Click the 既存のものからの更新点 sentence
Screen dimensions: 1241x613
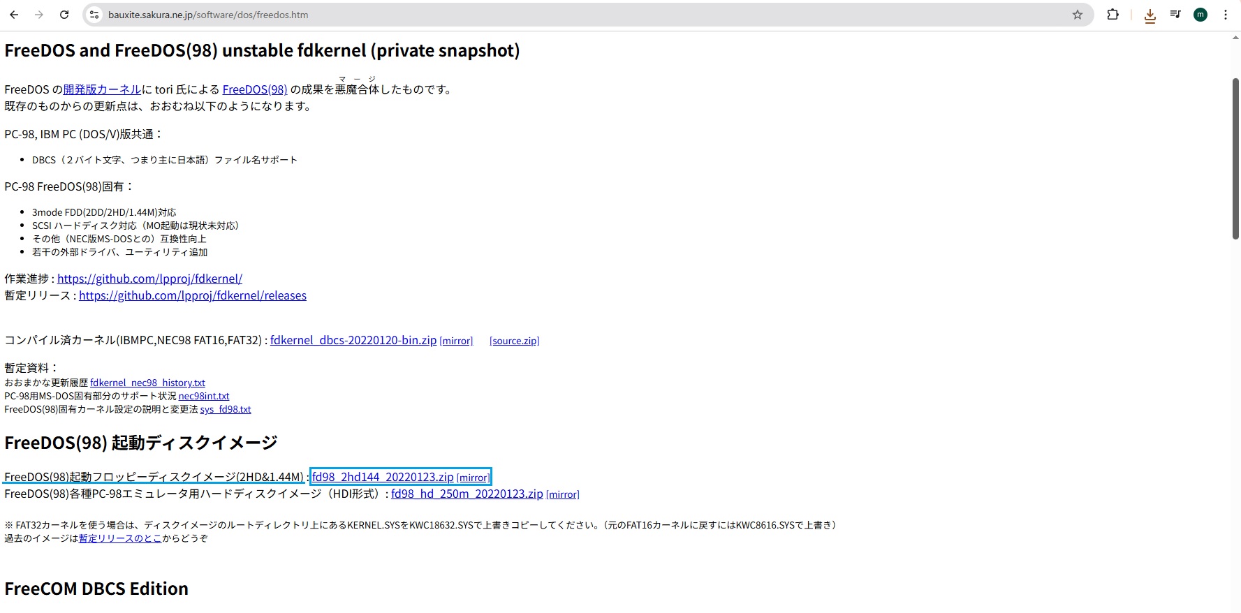159,106
